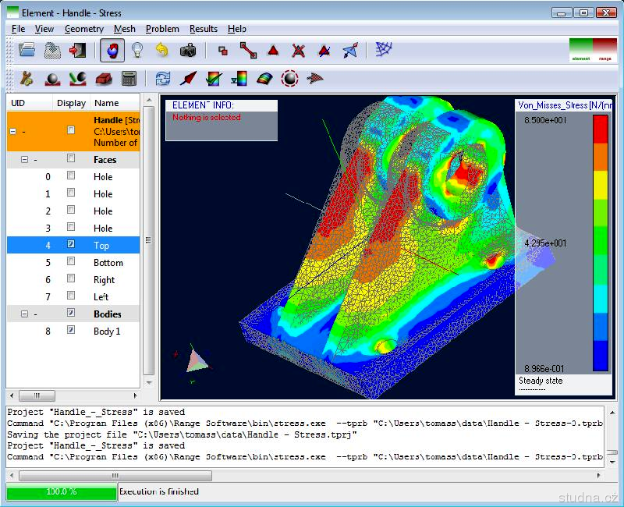Click the red triangle element icon

click(273, 50)
